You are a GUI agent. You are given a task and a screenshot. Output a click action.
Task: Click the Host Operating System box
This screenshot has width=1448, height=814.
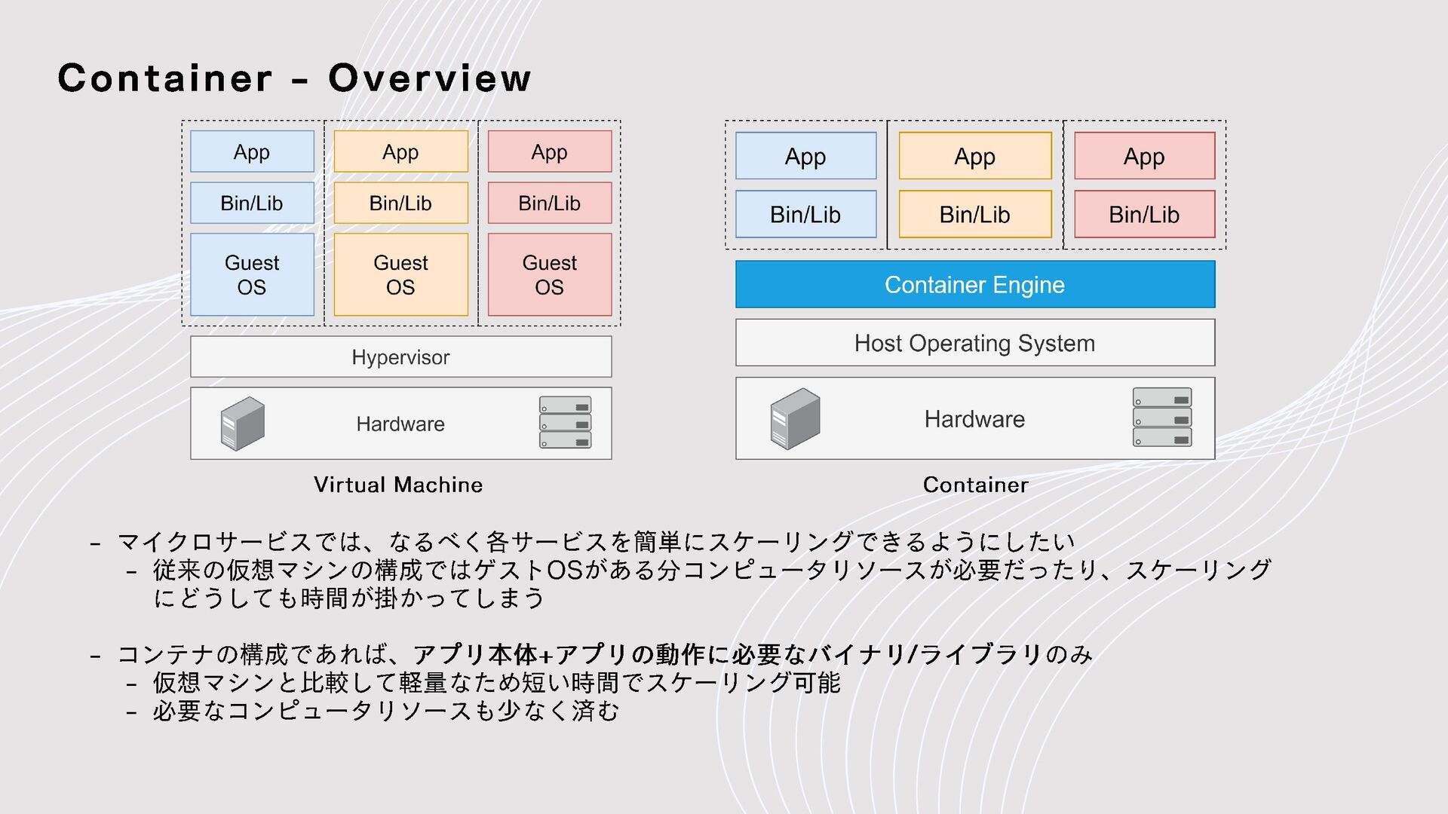coord(974,343)
